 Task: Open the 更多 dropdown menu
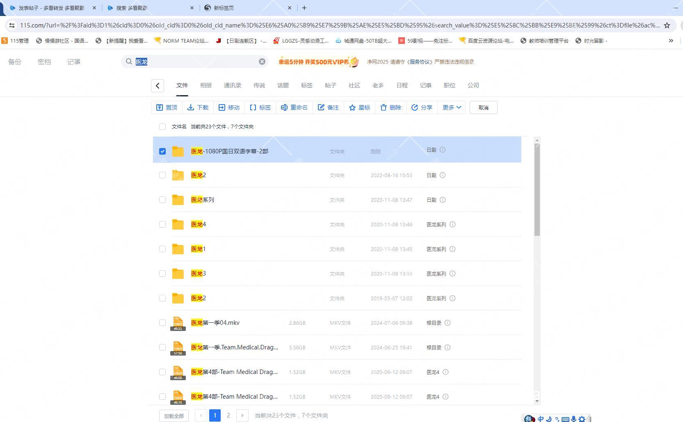(x=451, y=107)
